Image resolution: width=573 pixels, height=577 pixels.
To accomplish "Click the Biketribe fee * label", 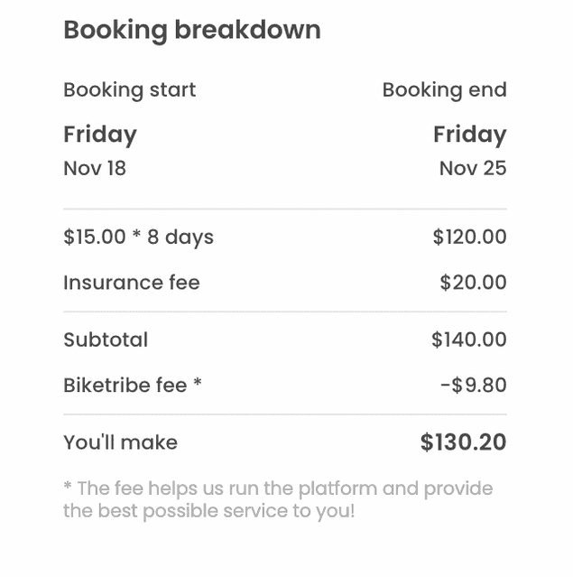I will tap(133, 386).
